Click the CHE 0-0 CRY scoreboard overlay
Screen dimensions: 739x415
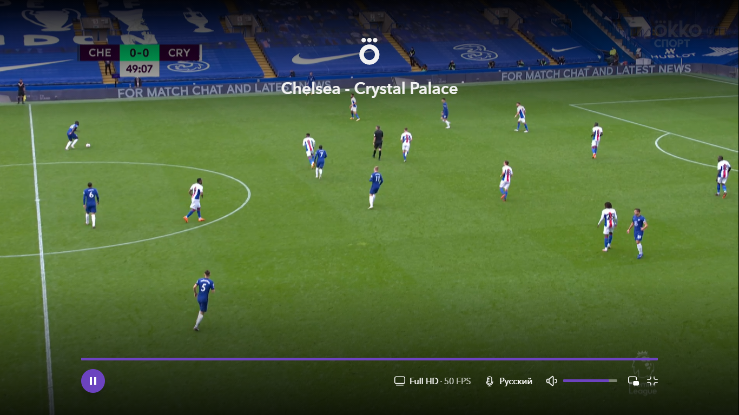[140, 52]
